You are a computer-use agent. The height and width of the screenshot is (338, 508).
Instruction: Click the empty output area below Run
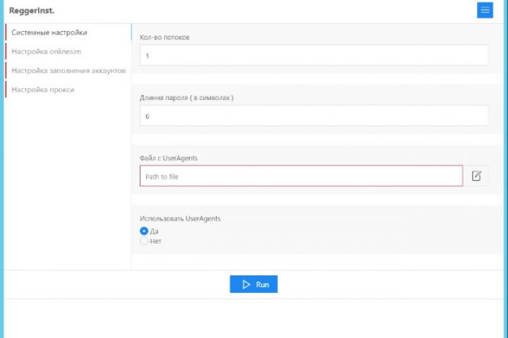click(254, 318)
